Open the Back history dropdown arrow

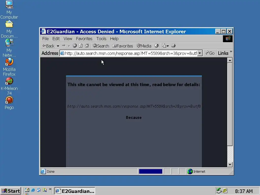click(x=58, y=46)
